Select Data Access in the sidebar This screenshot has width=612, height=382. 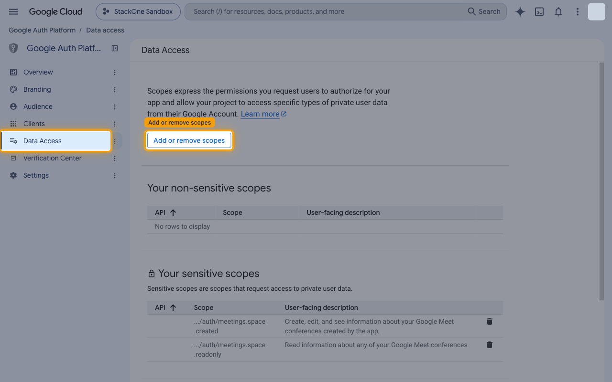(x=56, y=141)
